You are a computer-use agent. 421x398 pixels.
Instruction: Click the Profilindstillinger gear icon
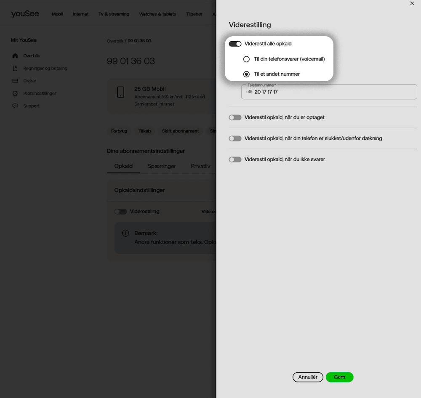point(15,93)
